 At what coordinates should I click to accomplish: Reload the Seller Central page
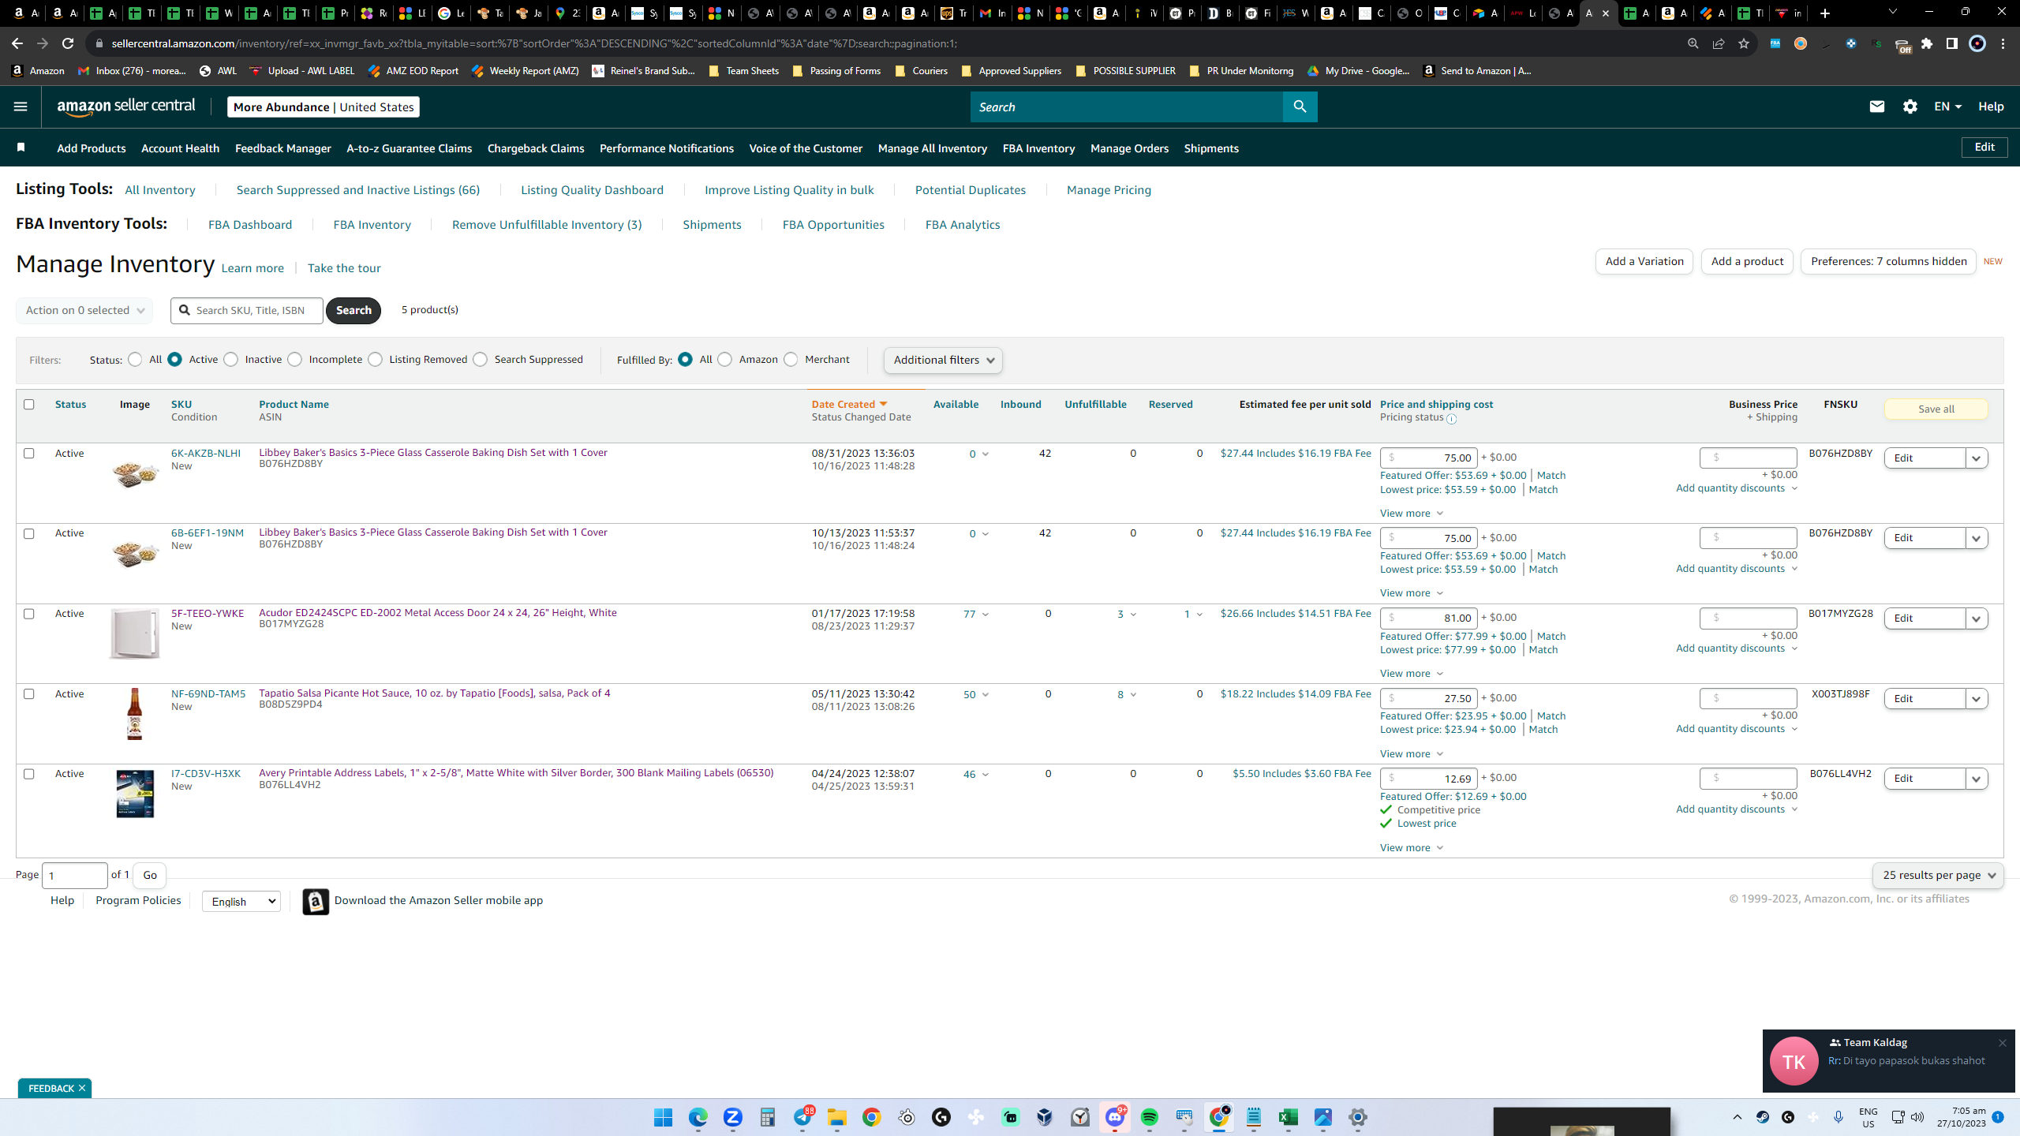click(x=68, y=43)
